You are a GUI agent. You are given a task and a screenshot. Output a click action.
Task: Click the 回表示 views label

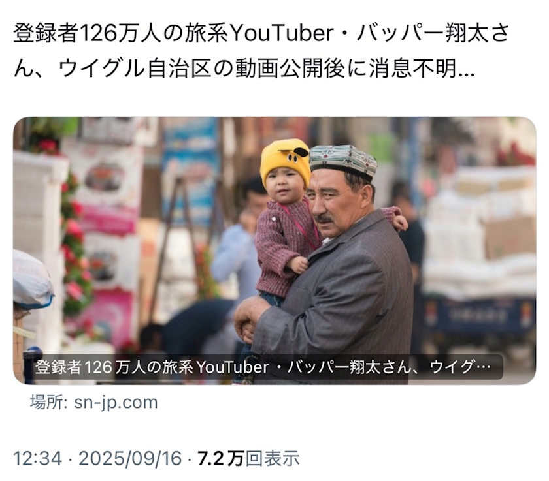pos(273,458)
